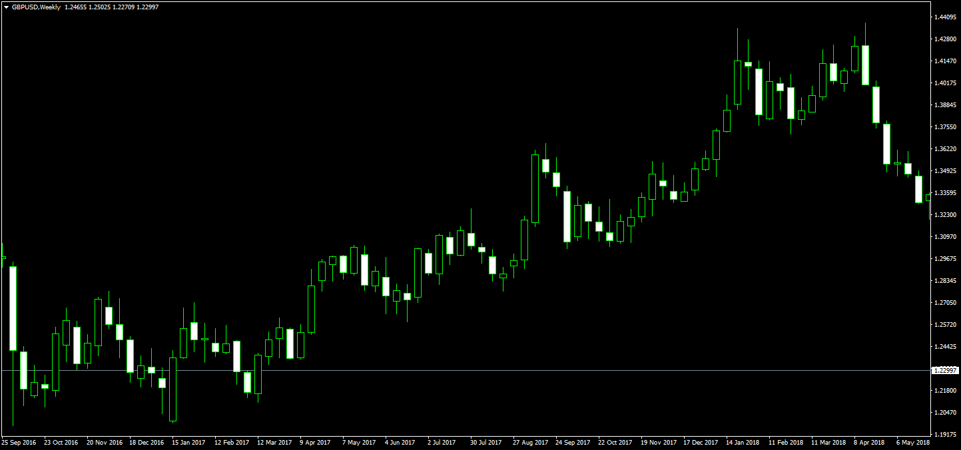Click the 12 Mar 2017 date label

pyautogui.click(x=274, y=442)
